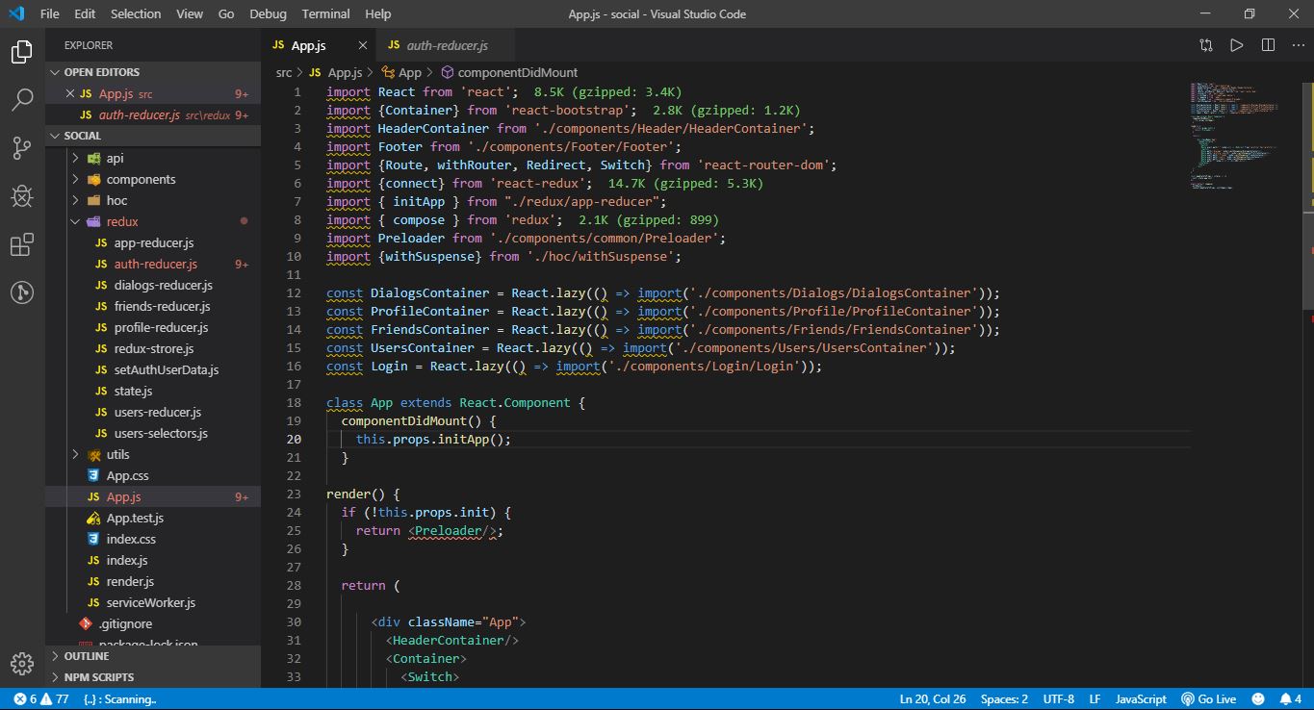Screen dimensions: 1314x710
Task: Open notifications bell in status bar
Action: [x=1285, y=699]
